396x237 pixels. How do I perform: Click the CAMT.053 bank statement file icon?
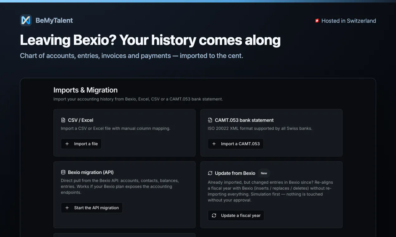(x=210, y=120)
